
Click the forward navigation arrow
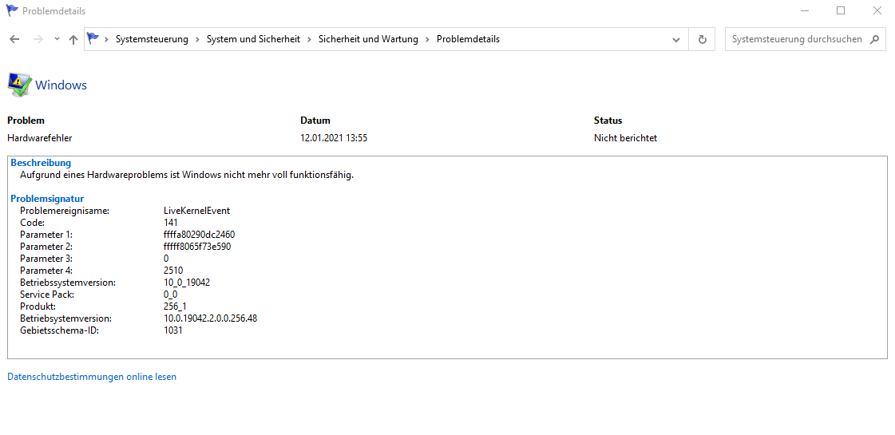click(x=38, y=39)
